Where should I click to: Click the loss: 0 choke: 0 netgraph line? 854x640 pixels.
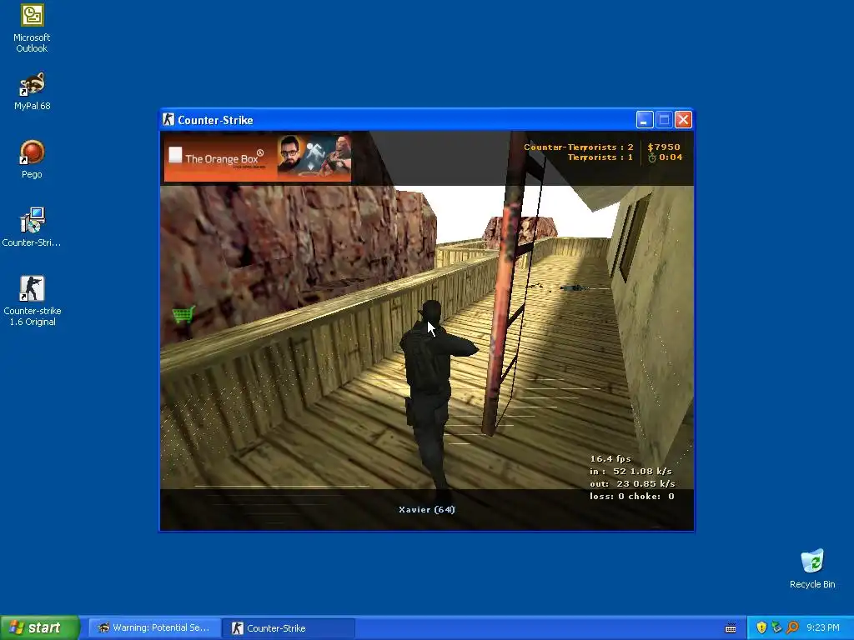click(x=632, y=496)
